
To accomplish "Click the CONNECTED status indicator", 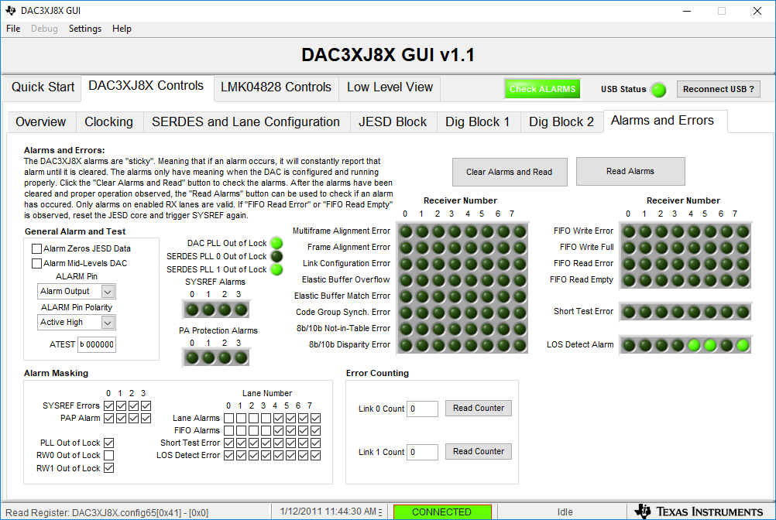I will tap(442, 512).
